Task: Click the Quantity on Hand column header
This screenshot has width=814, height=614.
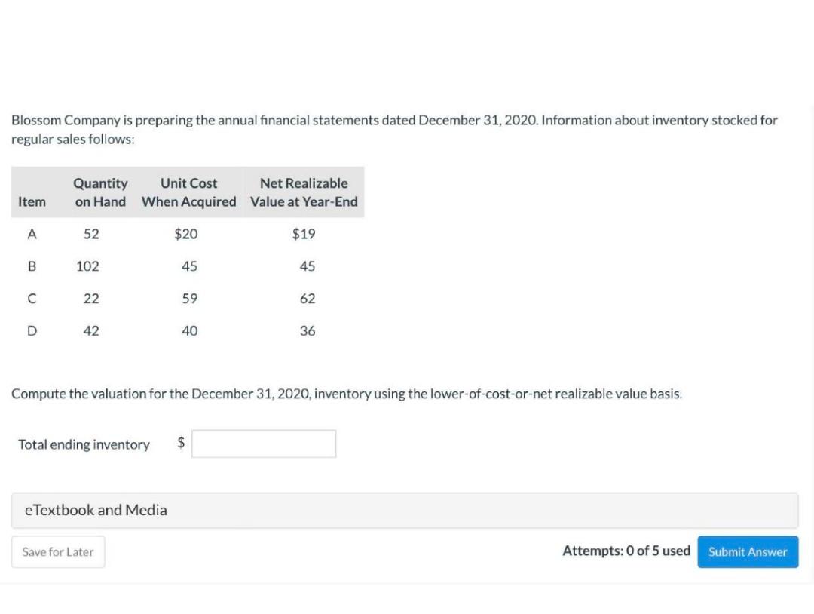Action: 100,192
